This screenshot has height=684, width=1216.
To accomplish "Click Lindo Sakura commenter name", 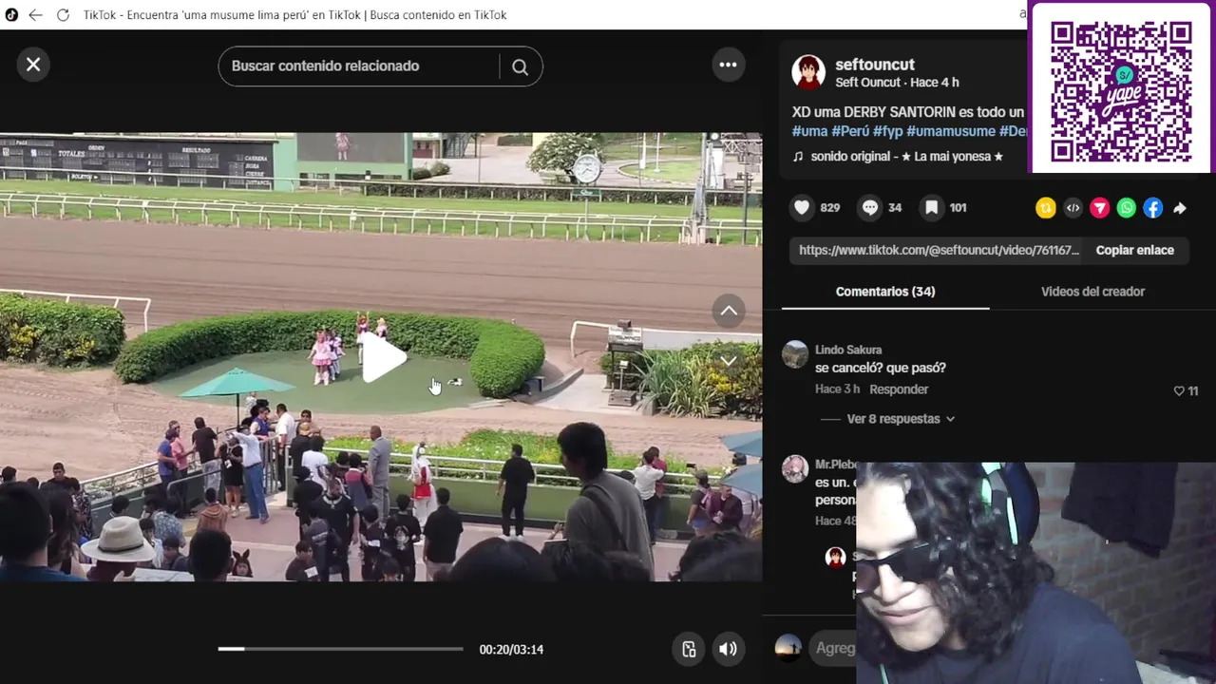I will click(847, 350).
